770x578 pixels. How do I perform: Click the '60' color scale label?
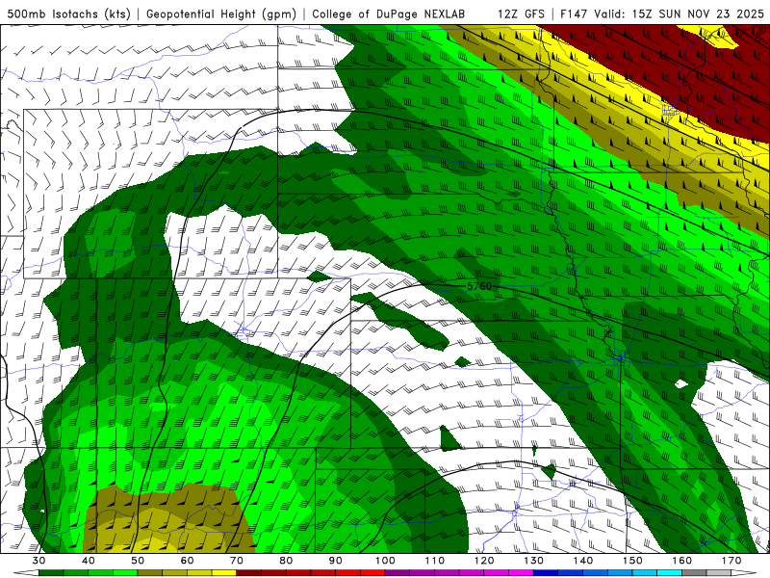tap(187, 561)
